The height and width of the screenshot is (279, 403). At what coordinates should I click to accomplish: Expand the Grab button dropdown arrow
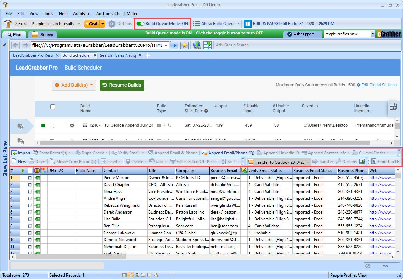pos(102,24)
